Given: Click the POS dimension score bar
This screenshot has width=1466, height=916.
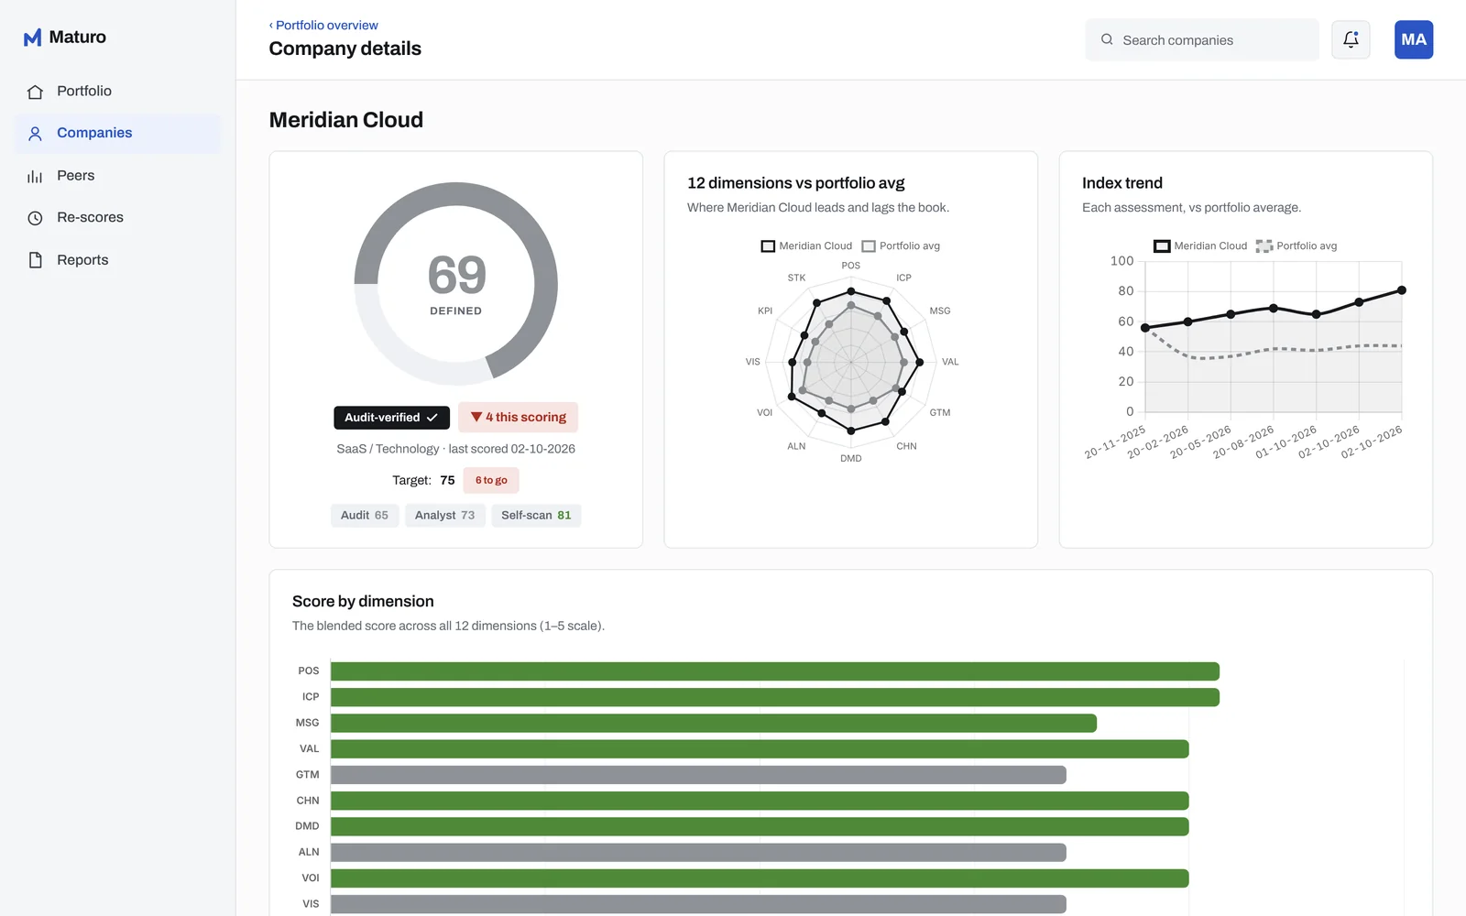Looking at the screenshot, I should click(775, 671).
